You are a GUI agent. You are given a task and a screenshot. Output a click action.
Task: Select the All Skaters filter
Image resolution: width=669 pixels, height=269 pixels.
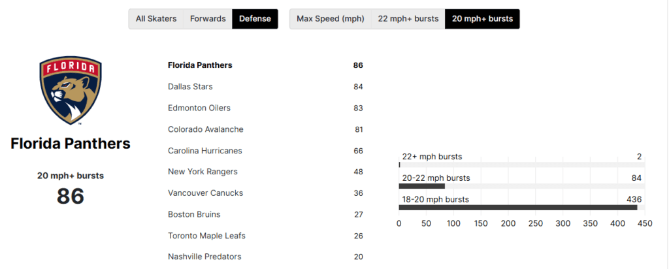tap(156, 19)
